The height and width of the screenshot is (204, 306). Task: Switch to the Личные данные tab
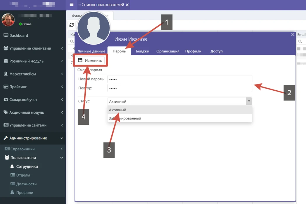click(x=91, y=51)
